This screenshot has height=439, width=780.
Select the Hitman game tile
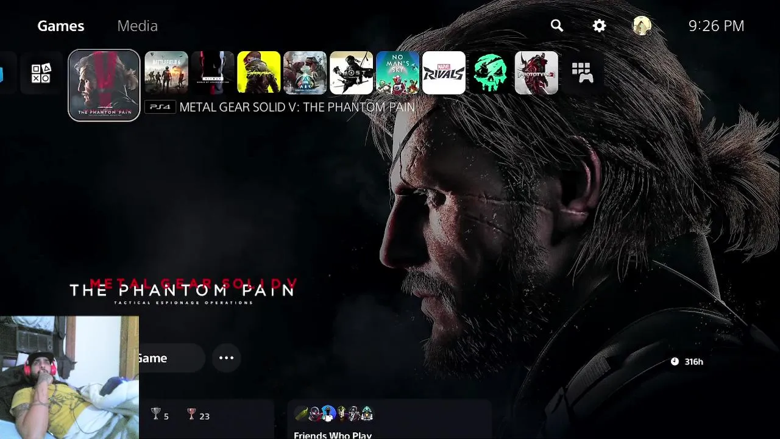[x=213, y=73]
